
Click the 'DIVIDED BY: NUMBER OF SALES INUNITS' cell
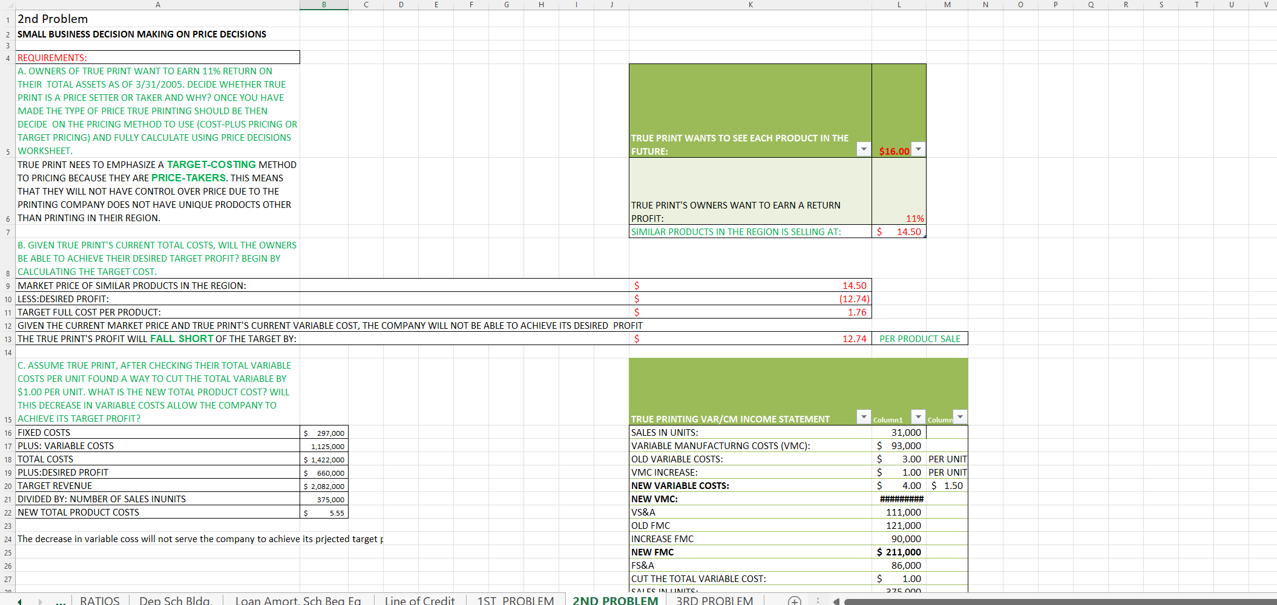pos(158,499)
